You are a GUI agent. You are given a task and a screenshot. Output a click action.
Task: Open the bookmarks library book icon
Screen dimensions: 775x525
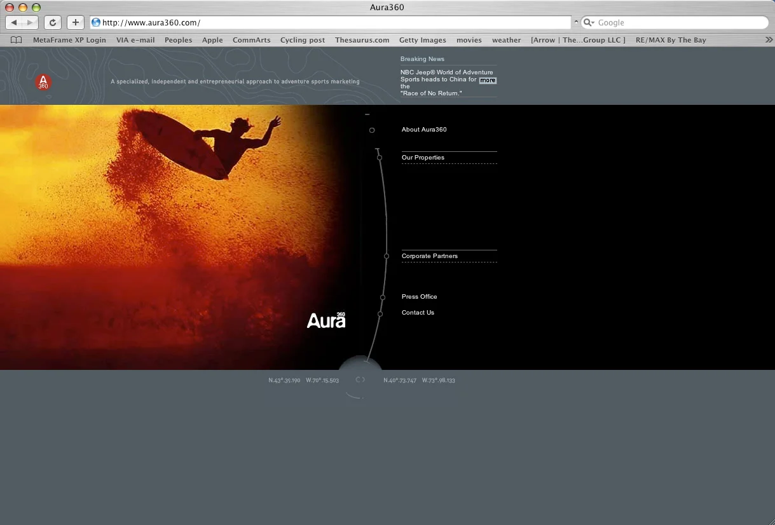[x=17, y=40]
